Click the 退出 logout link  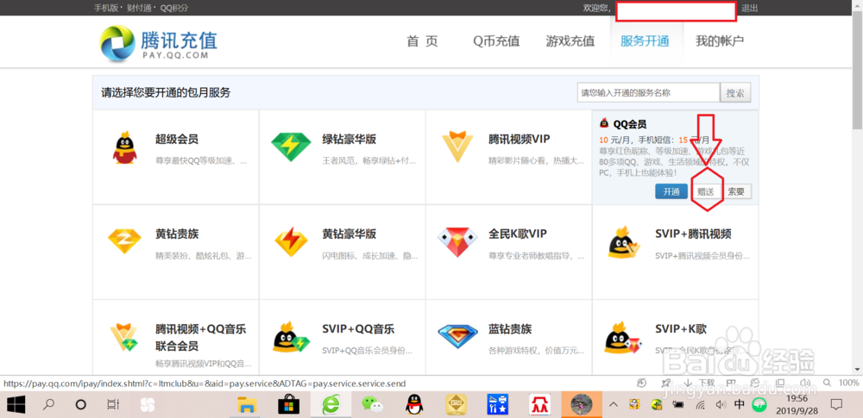tap(750, 9)
